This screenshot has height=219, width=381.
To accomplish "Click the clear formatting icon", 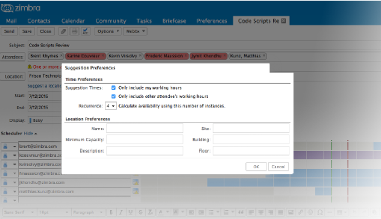I will 150,212.
